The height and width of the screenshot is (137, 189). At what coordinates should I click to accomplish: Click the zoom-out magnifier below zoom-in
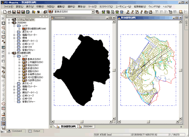[3, 32]
